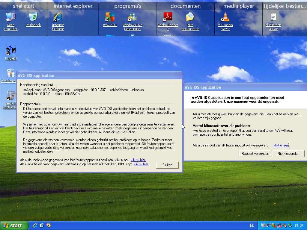This screenshot has width=307, height=230.
Task: Click the 'offset : 00e59a1a' text
Action: point(67,94)
